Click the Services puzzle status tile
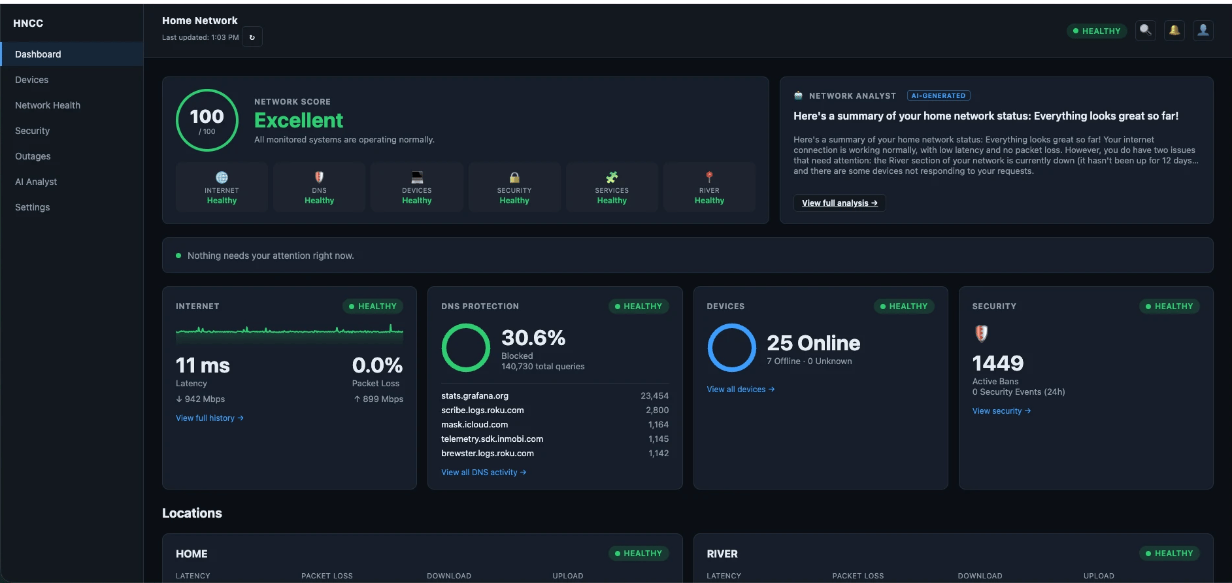1232x583 pixels. point(612,187)
